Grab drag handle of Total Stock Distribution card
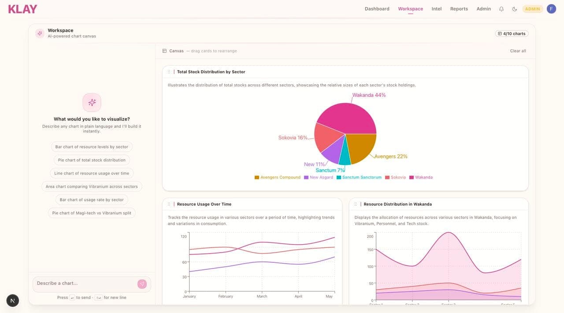This screenshot has width=564, height=313. (169, 72)
